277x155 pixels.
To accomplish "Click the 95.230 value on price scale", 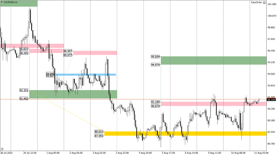I will (x=272, y=62).
